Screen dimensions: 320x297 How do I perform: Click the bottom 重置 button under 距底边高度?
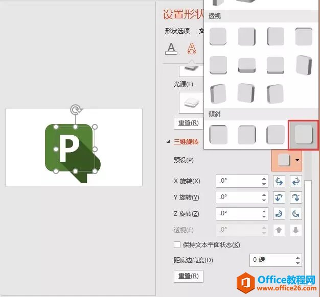[188, 277]
